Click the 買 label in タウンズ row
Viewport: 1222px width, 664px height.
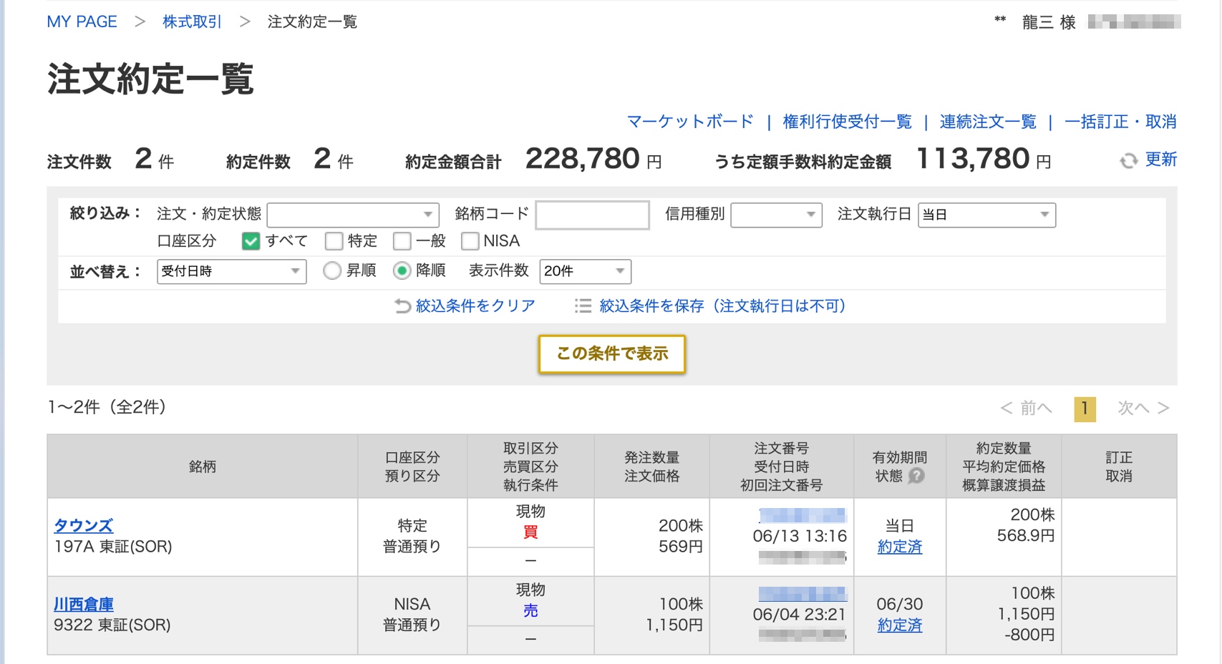pos(530,532)
